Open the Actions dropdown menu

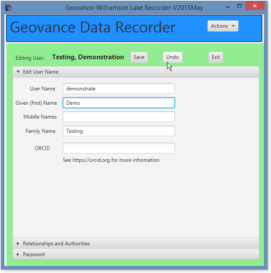pos(223,26)
